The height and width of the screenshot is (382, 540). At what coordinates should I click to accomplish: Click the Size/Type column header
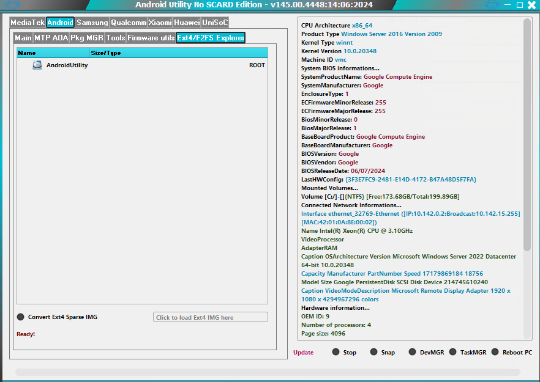[105, 53]
